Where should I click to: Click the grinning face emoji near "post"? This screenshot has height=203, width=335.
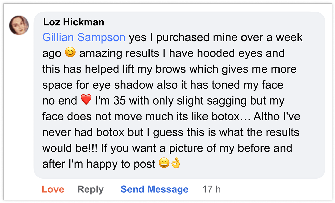(164, 164)
